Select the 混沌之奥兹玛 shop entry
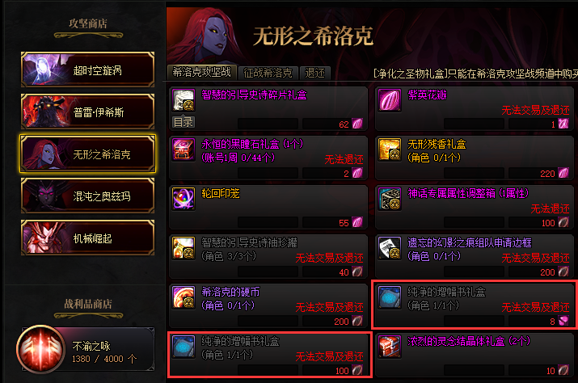The width and height of the screenshot is (578, 383). (88, 196)
